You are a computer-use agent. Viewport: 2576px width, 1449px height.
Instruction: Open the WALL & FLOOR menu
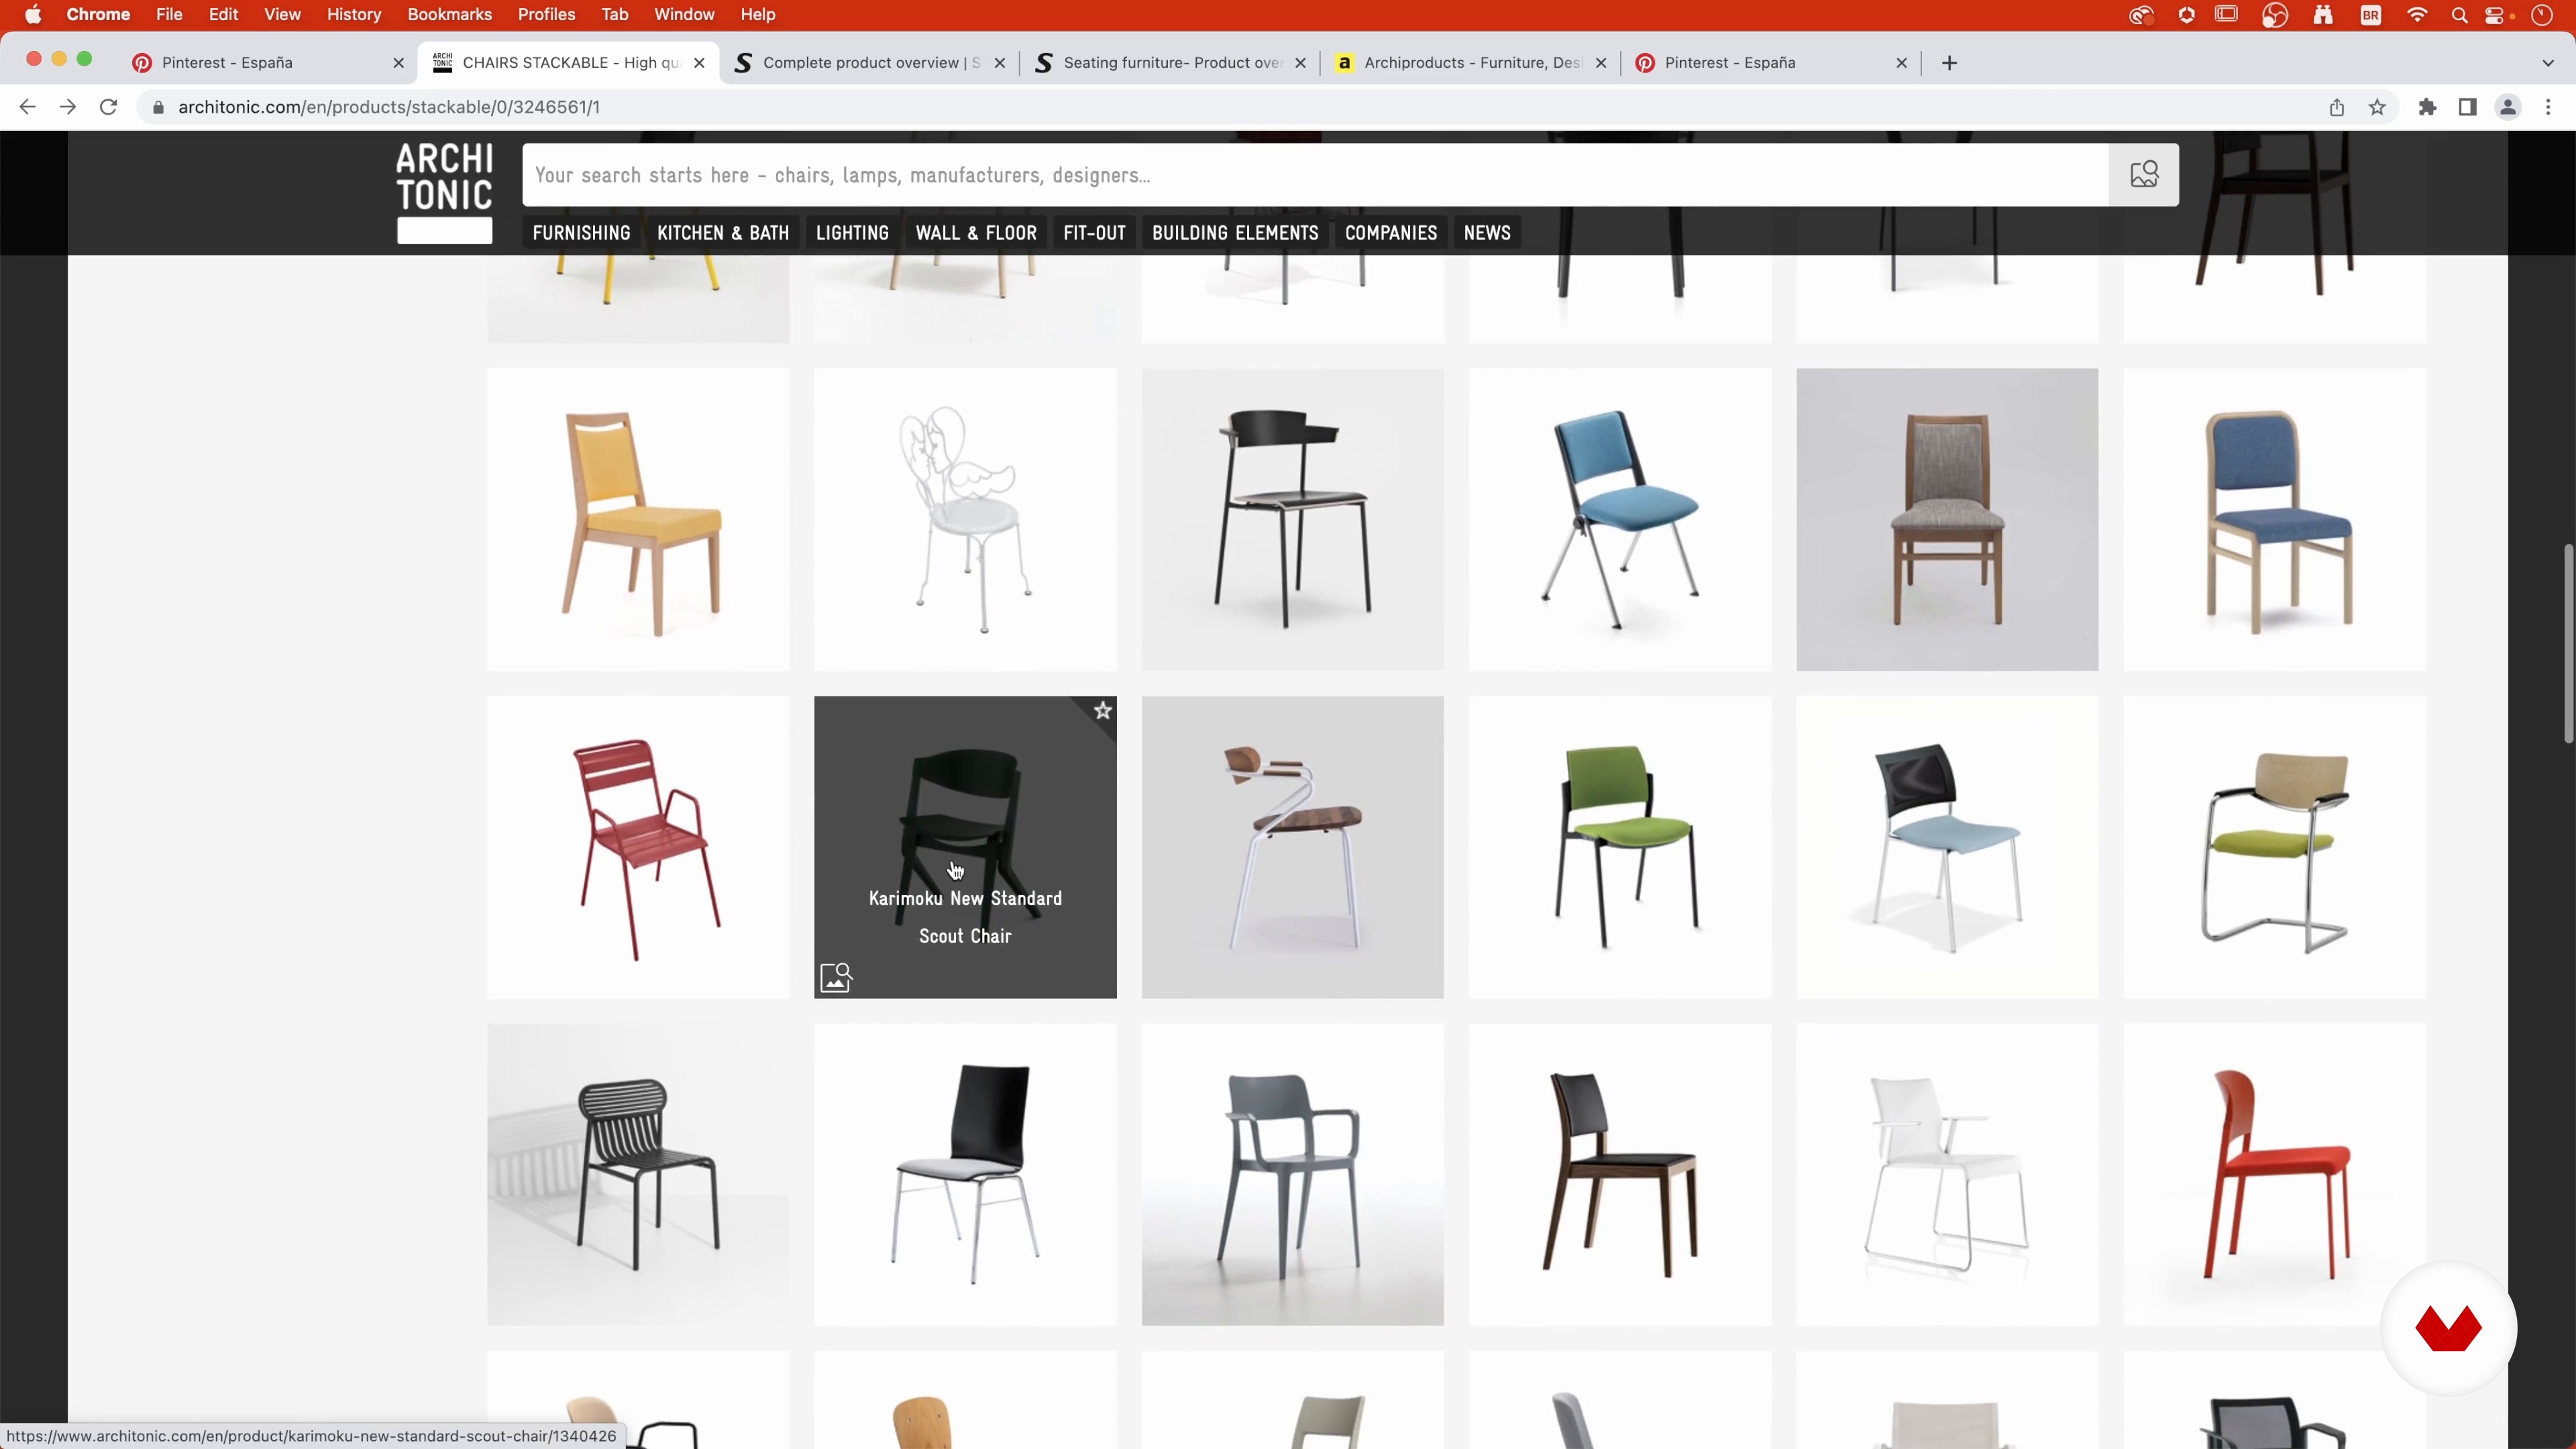point(976,233)
